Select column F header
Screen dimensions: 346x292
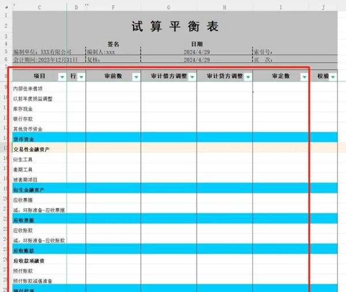pyautogui.click(x=113, y=8)
